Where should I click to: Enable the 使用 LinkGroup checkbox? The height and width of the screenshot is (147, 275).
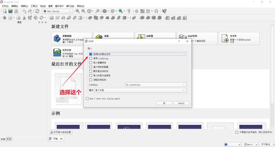tap(91, 58)
